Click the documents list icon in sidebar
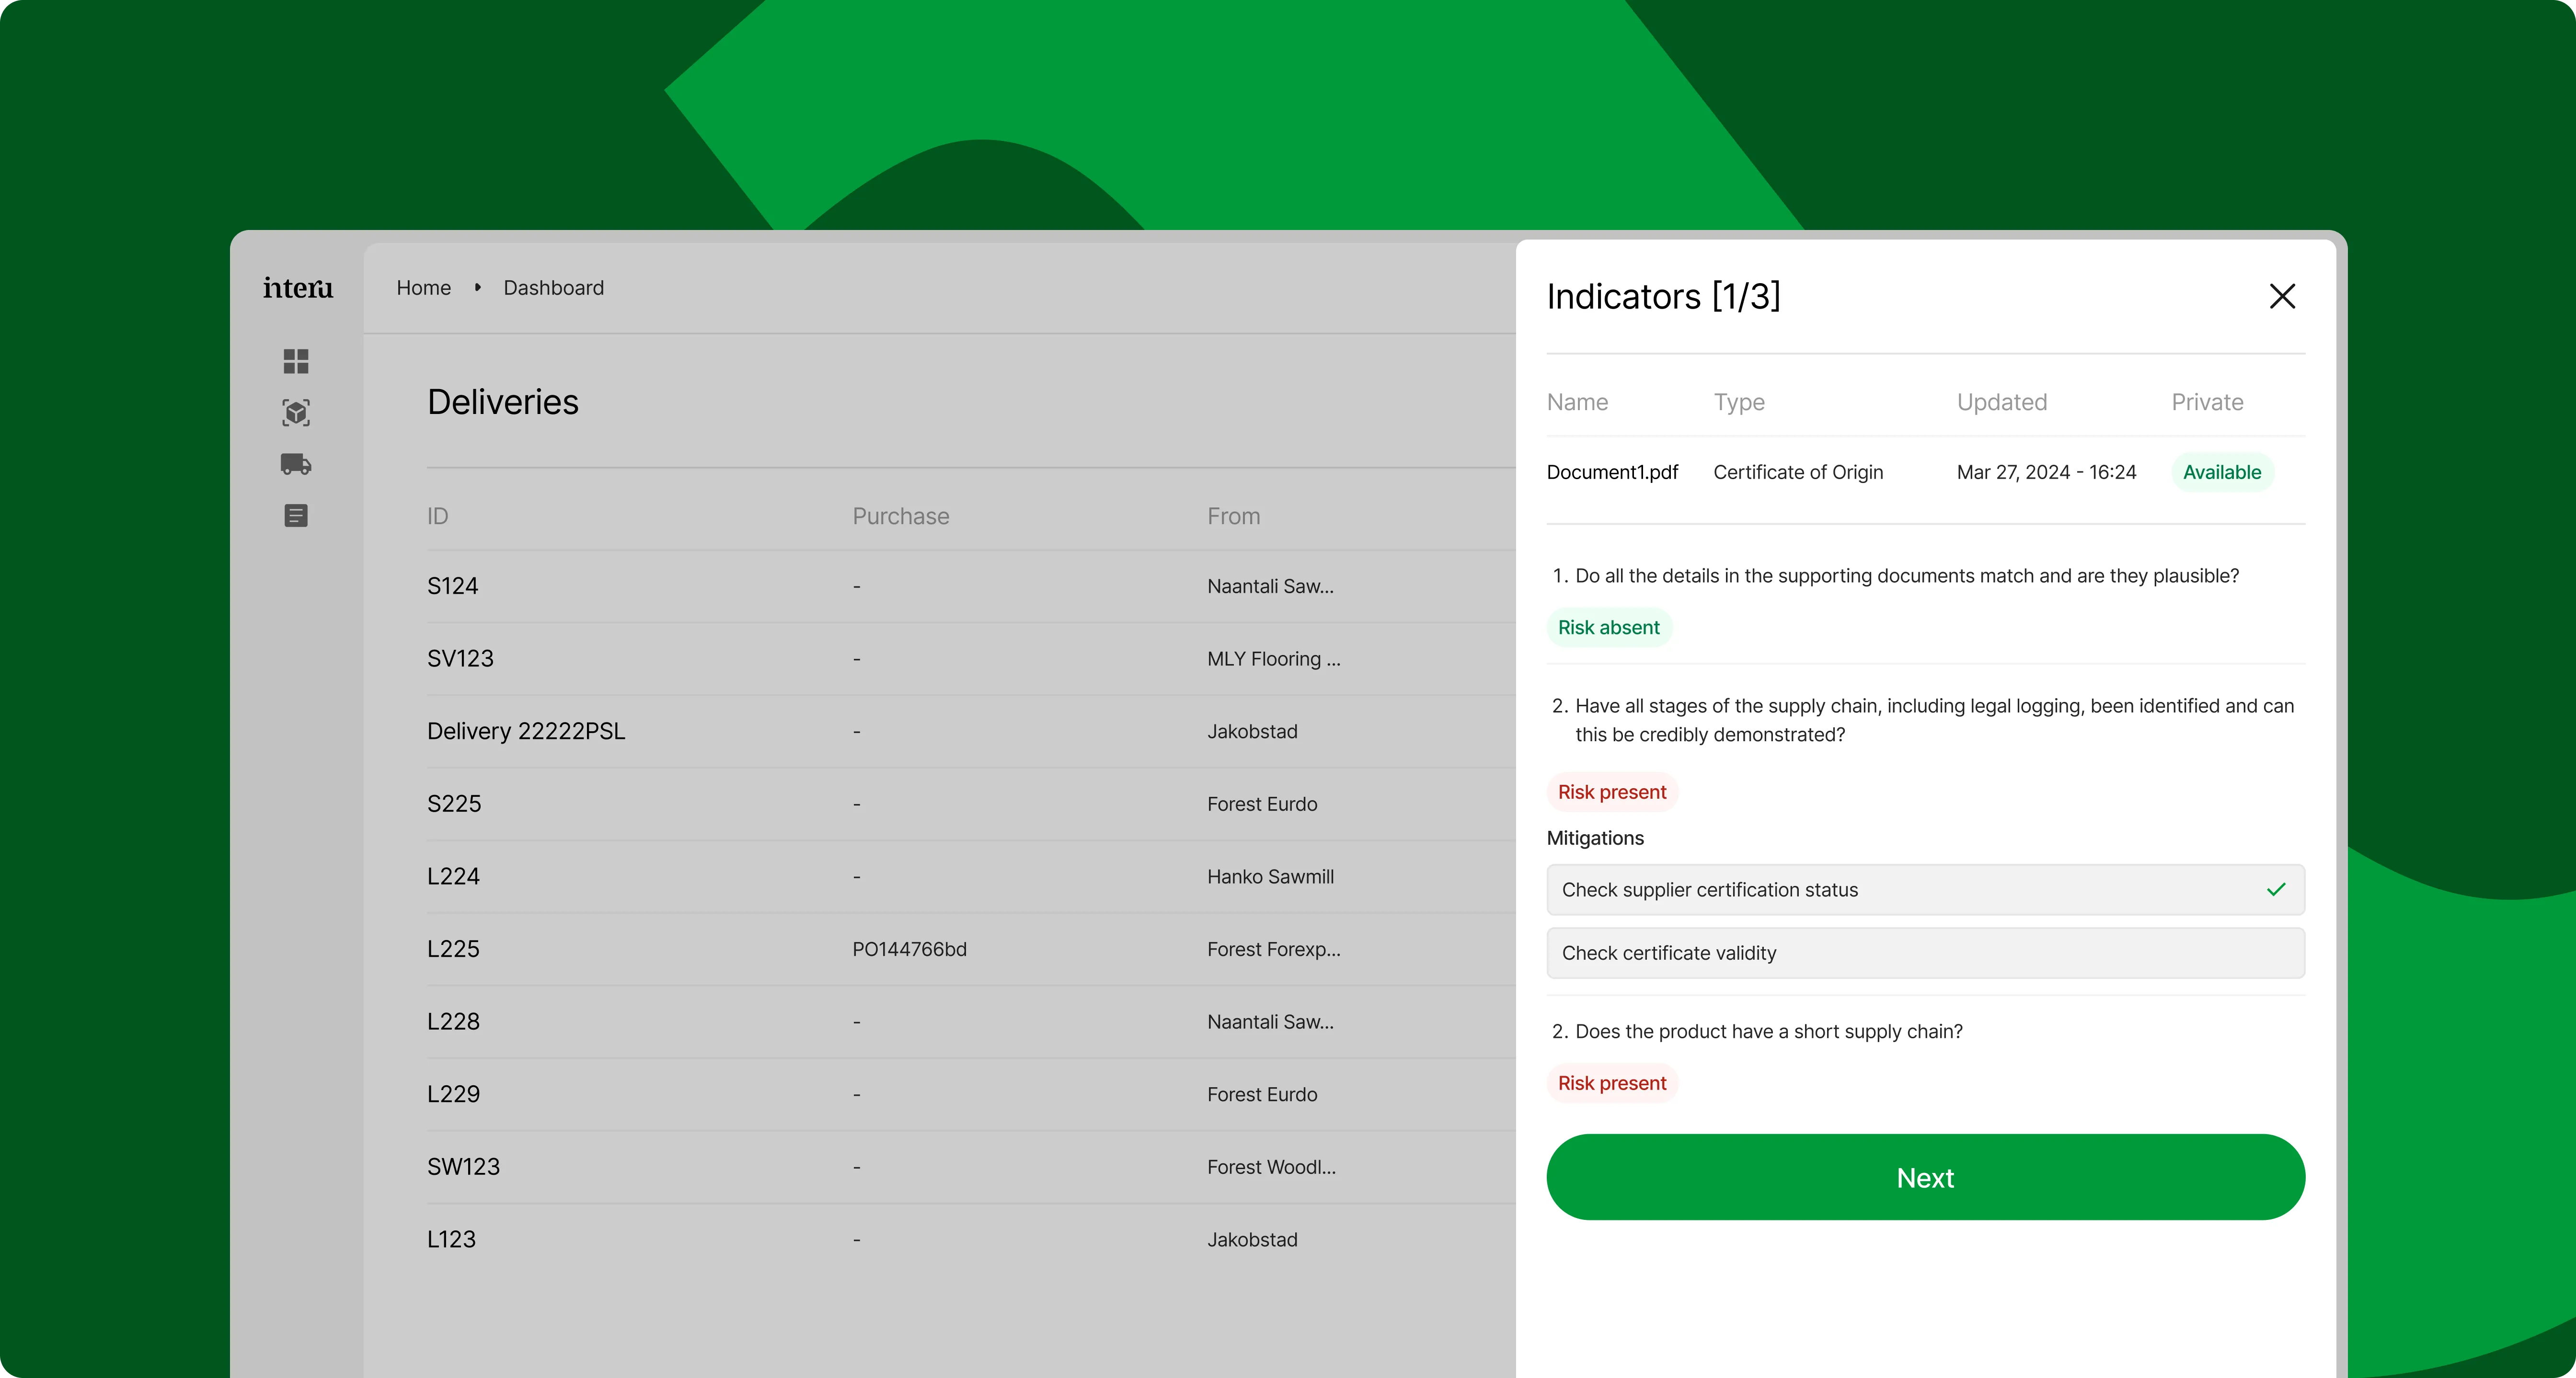 point(296,516)
